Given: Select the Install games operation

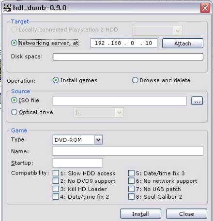Looking at the screenshot, I should tap(56, 80).
